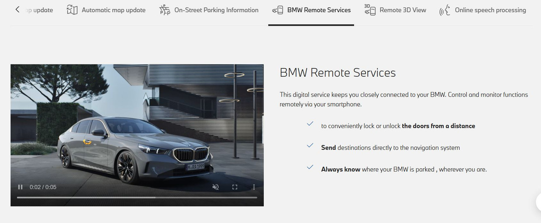Image resolution: width=541 pixels, height=223 pixels.
Task: Click the 'Send destinations' bullet text
Action: coord(391,148)
